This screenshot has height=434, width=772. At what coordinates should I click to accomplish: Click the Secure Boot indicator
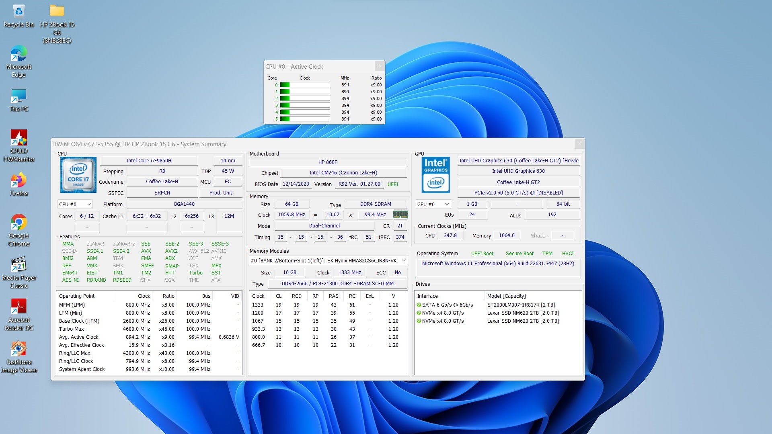[519, 254]
